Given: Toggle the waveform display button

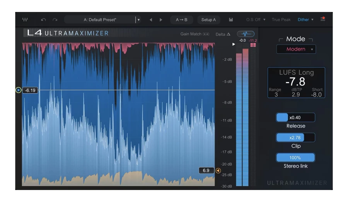Looking at the screenshot, I should [x=246, y=34].
